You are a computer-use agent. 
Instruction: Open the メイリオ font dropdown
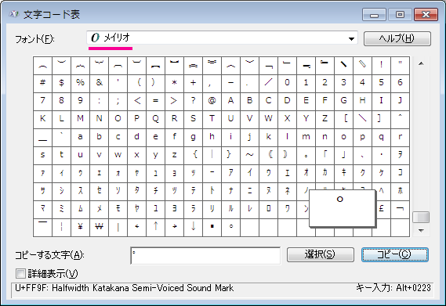pyautogui.click(x=222, y=38)
